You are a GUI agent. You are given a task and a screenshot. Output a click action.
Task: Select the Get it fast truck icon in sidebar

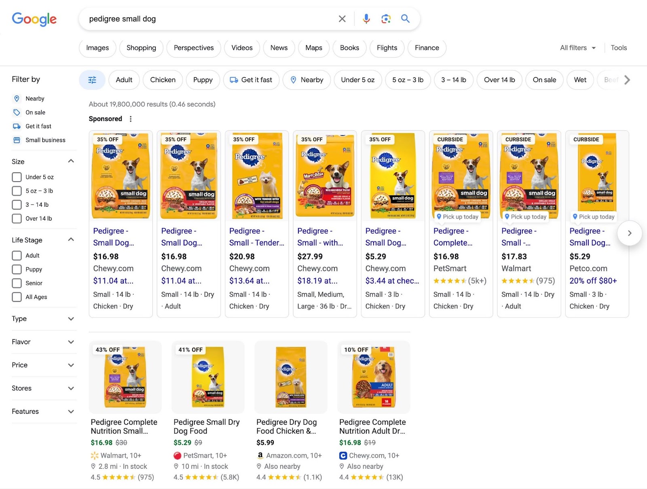tap(17, 126)
